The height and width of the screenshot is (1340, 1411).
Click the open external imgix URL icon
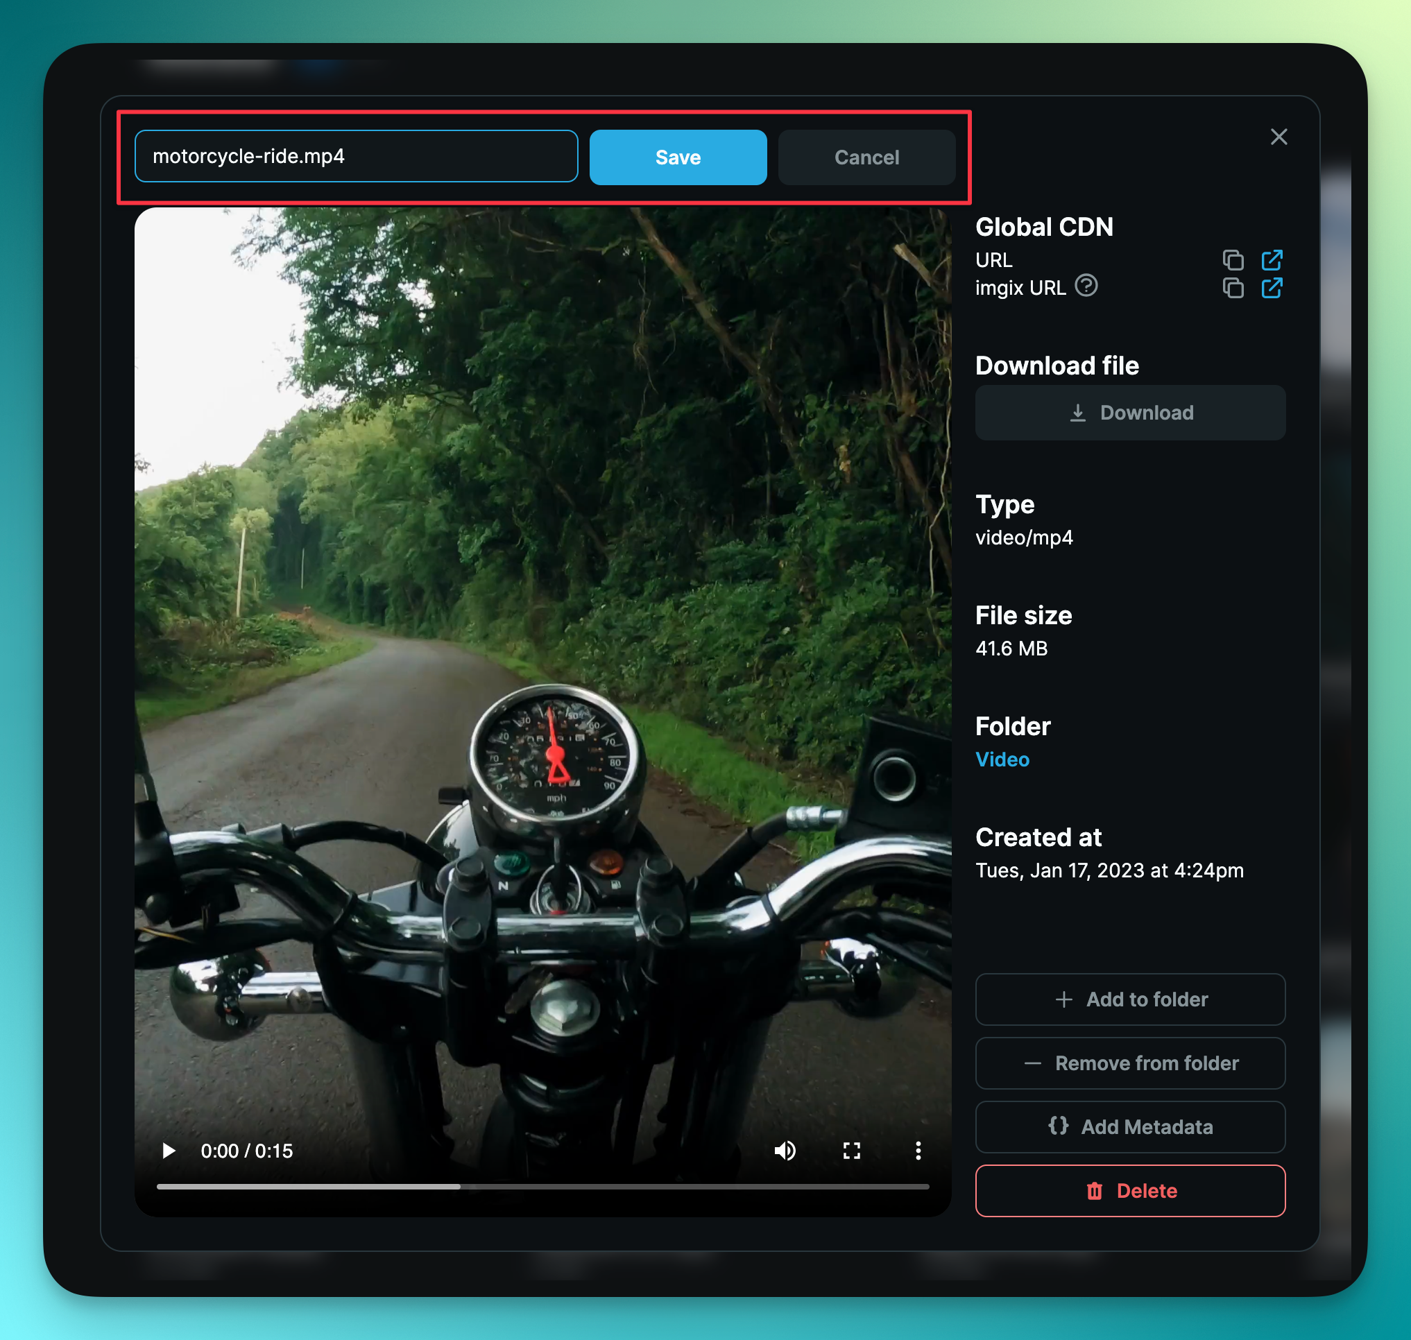(x=1271, y=287)
